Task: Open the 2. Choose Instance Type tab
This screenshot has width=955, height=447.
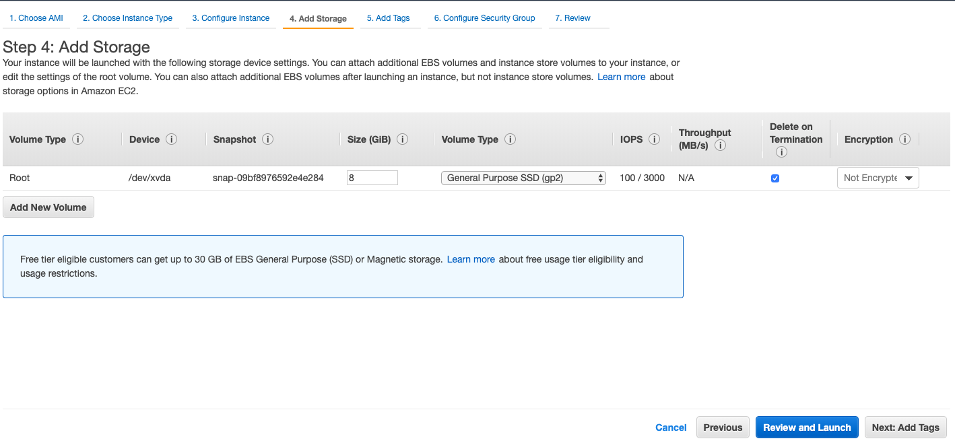Action: pyautogui.click(x=127, y=18)
